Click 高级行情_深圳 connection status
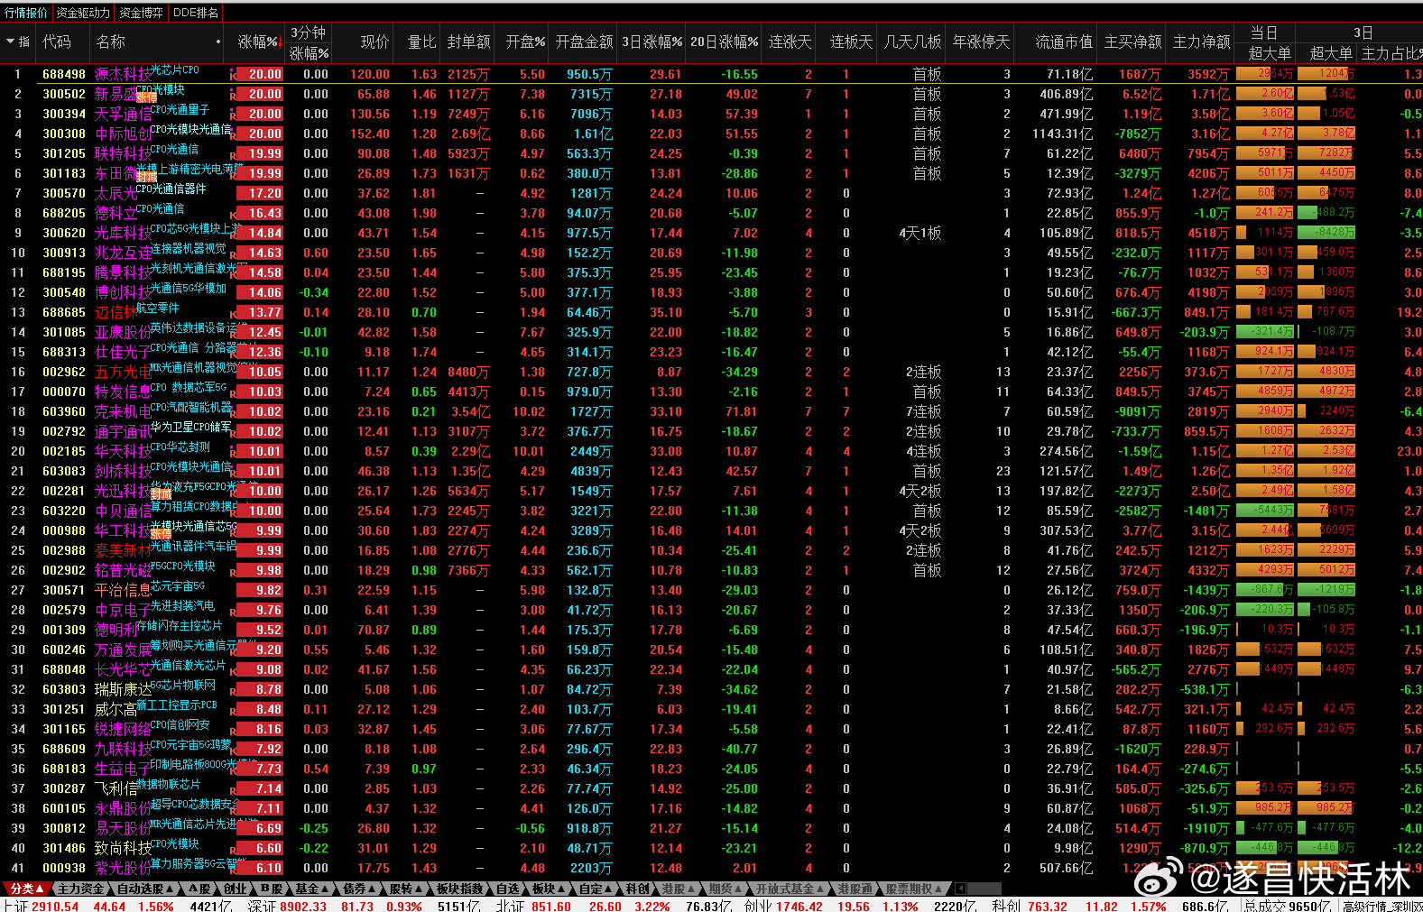 (x=1381, y=906)
